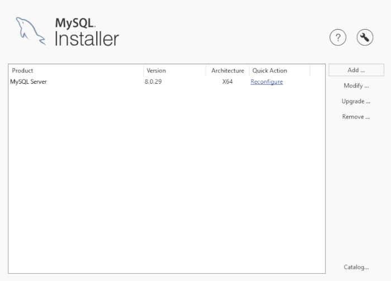Screen dimensions: 391x281
Task: Click the Add ... button
Action: point(356,70)
